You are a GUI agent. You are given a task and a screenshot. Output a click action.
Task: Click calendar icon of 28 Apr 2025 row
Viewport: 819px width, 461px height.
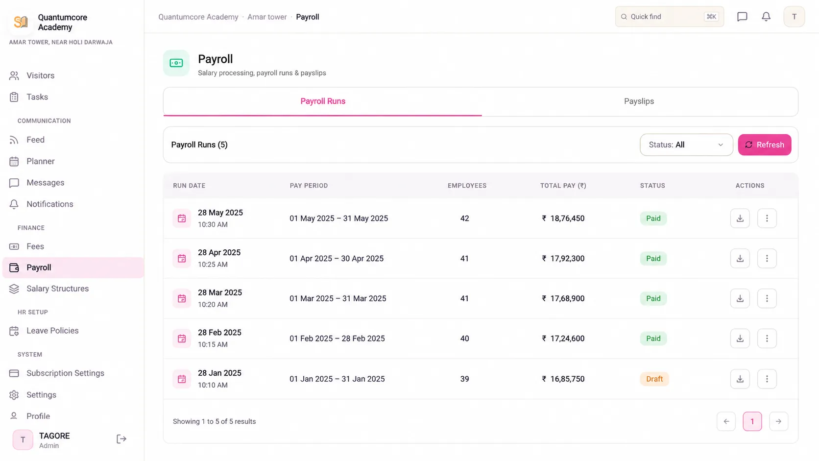click(x=182, y=259)
